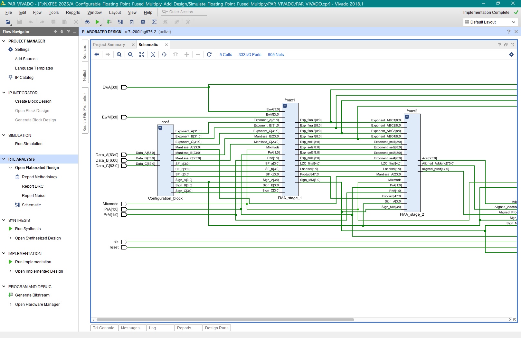Click the Regenerate schematic refresh icon
Image resolution: width=521 pixels, height=338 pixels.
[x=209, y=54]
